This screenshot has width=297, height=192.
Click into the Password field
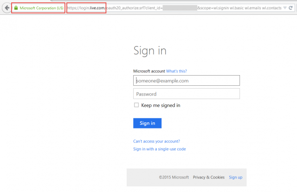pos(186,94)
